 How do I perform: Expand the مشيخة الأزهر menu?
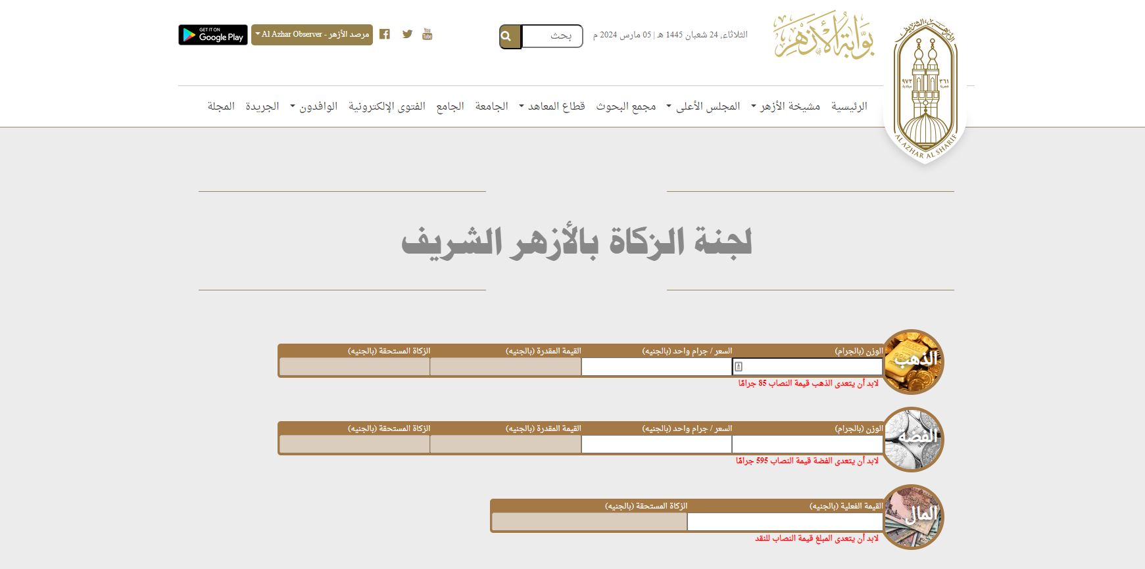coord(786,106)
